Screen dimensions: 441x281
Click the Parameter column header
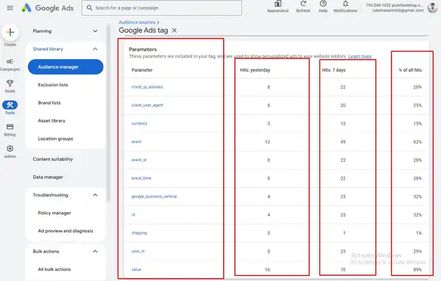click(142, 70)
